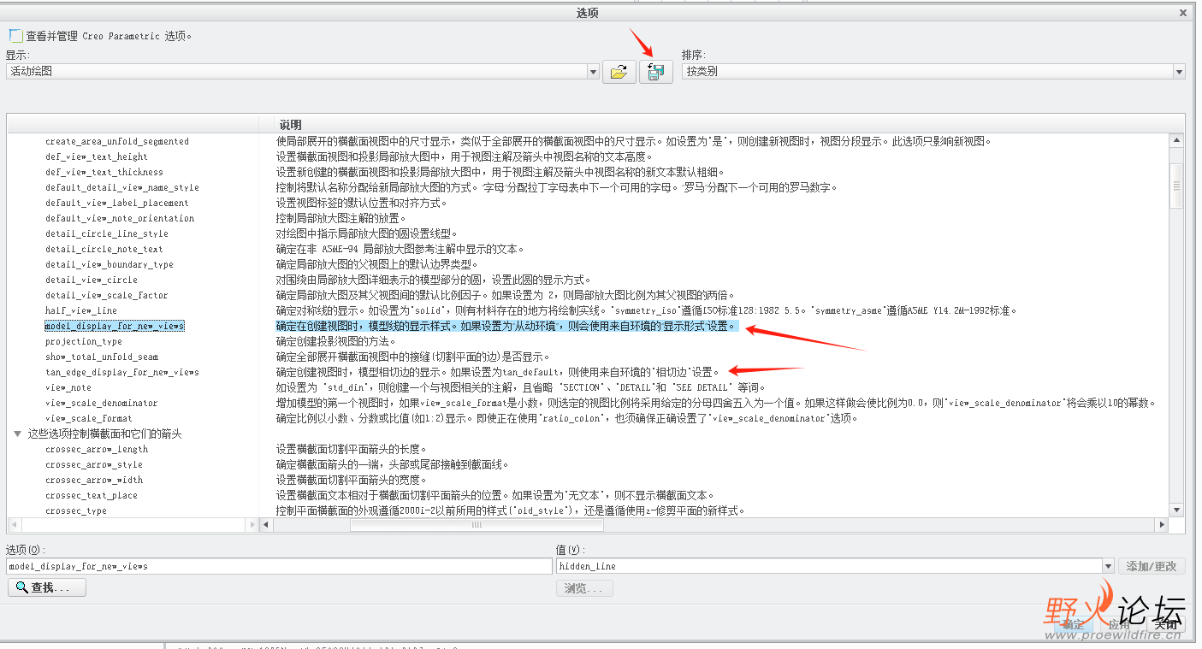Screen dimensions: 1202x649
Task: Open the 值 dropdown arrow next to hidden_line
Action: [x=1108, y=566]
